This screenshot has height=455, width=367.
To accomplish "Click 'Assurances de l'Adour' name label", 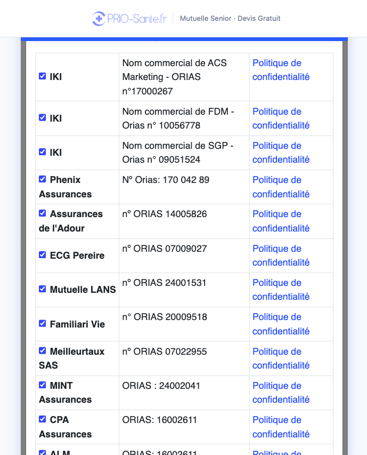I will (x=71, y=221).
